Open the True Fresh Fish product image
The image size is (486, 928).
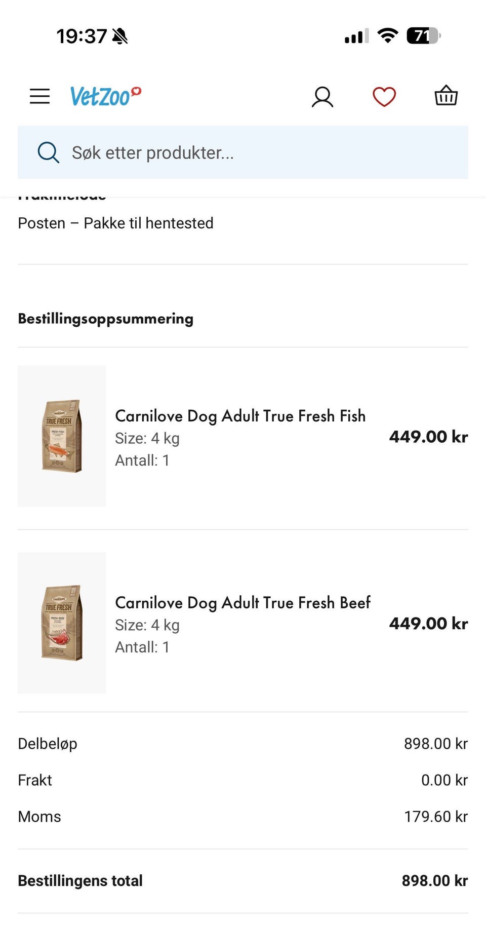(62, 436)
